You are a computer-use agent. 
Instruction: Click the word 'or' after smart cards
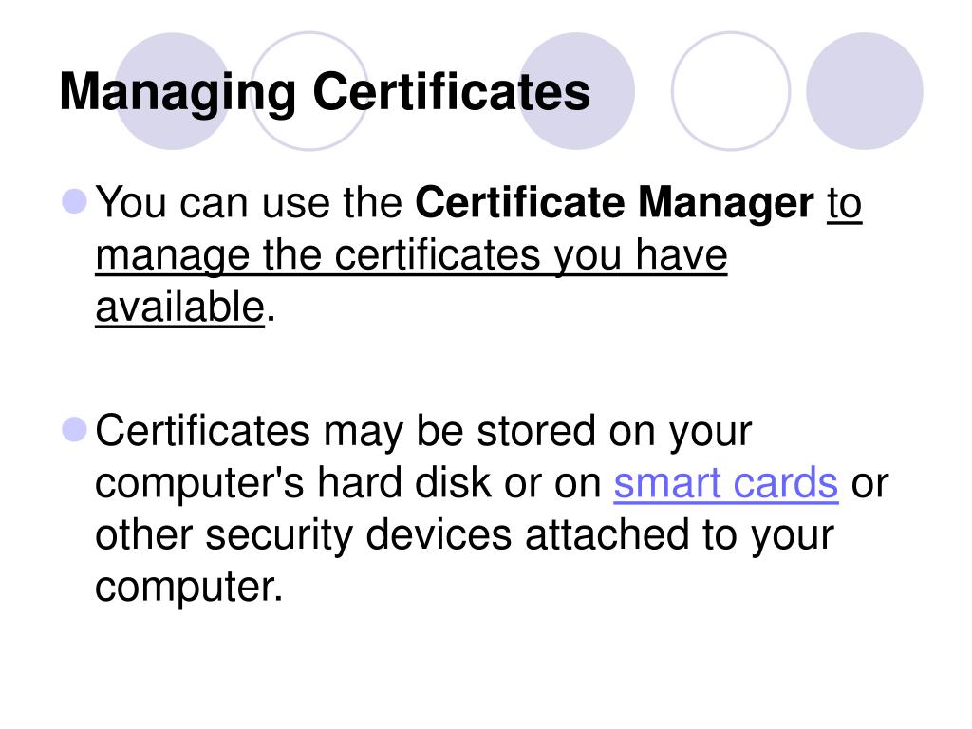(x=869, y=485)
